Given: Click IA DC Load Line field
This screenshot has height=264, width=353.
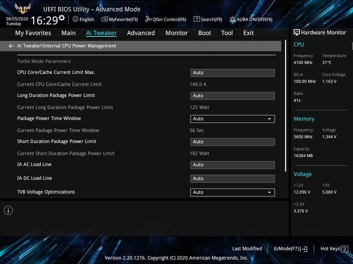Looking at the screenshot, I should coord(233,179).
